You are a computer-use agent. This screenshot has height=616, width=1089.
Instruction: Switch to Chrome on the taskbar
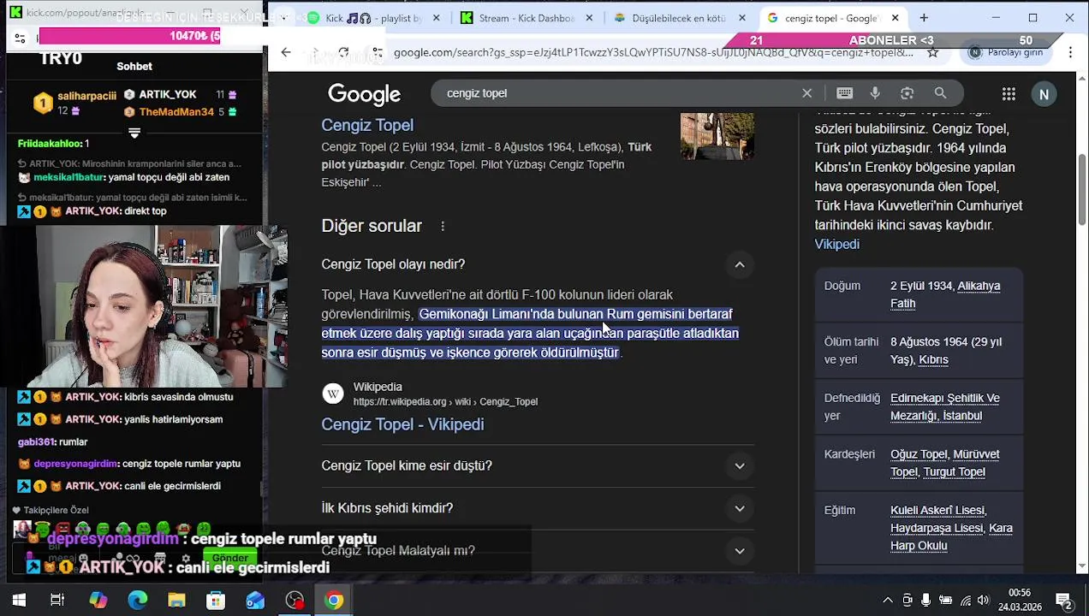click(x=334, y=601)
